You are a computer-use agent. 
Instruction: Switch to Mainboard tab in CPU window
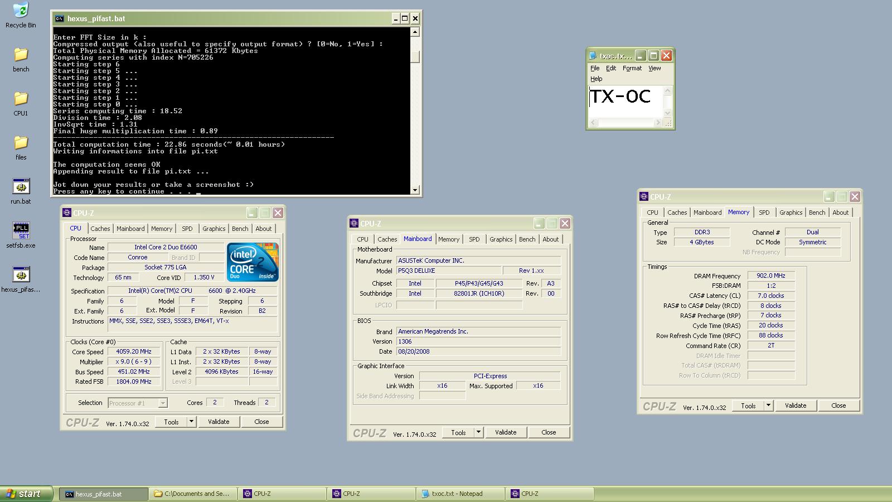tap(130, 229)
